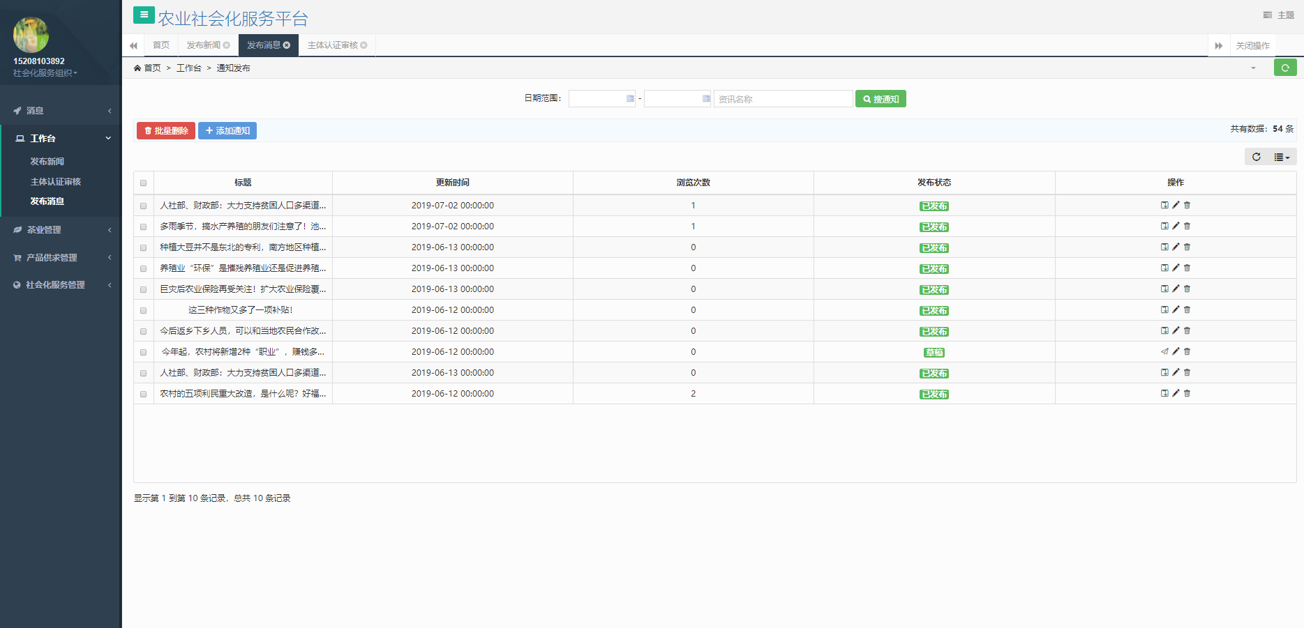Click the red 批量删除 button
The image size is (1304, 628).
[x=166, y=130]
